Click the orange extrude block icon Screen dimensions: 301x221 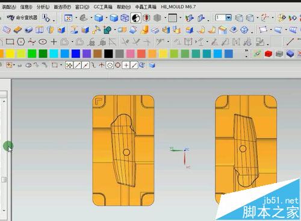(17, 30)
